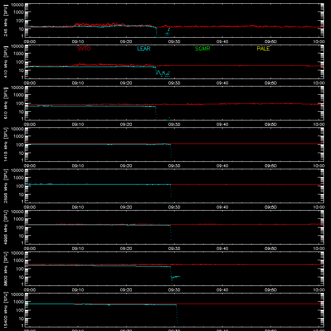The image size is (331, 331).
Task: Click the cyan LEAR legend label
Action: tap(144, 48)
